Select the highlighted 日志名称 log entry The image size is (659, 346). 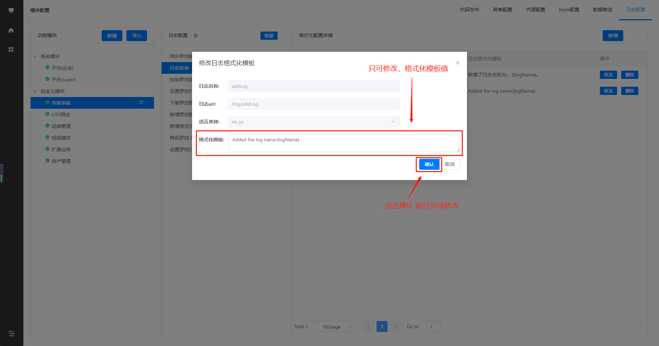point(177,68)
